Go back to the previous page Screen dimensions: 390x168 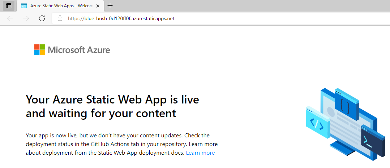coord(10,18)
